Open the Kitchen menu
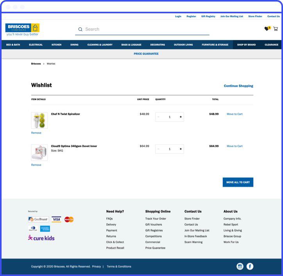The image size is (283, 276). pyautogui.click(x=57, y=45)
